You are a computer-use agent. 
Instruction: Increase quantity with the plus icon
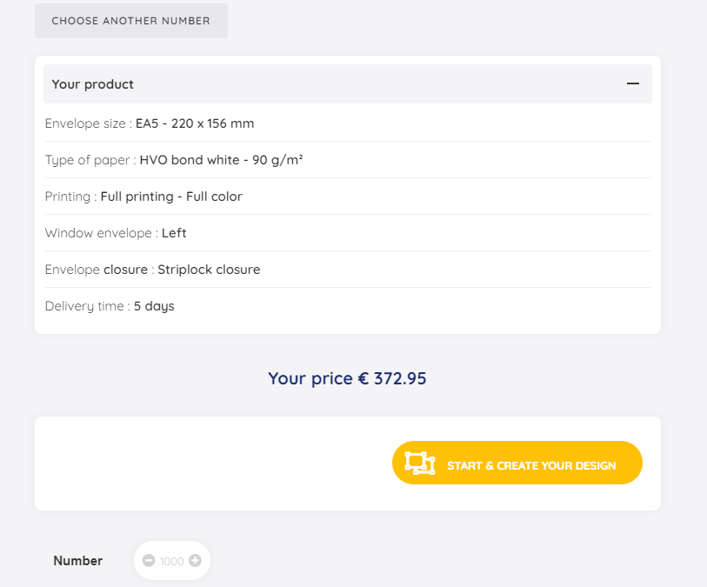point(195,561)
